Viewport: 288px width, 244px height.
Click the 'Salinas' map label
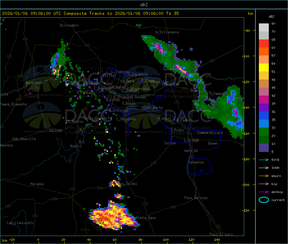[x=55, y=130]
